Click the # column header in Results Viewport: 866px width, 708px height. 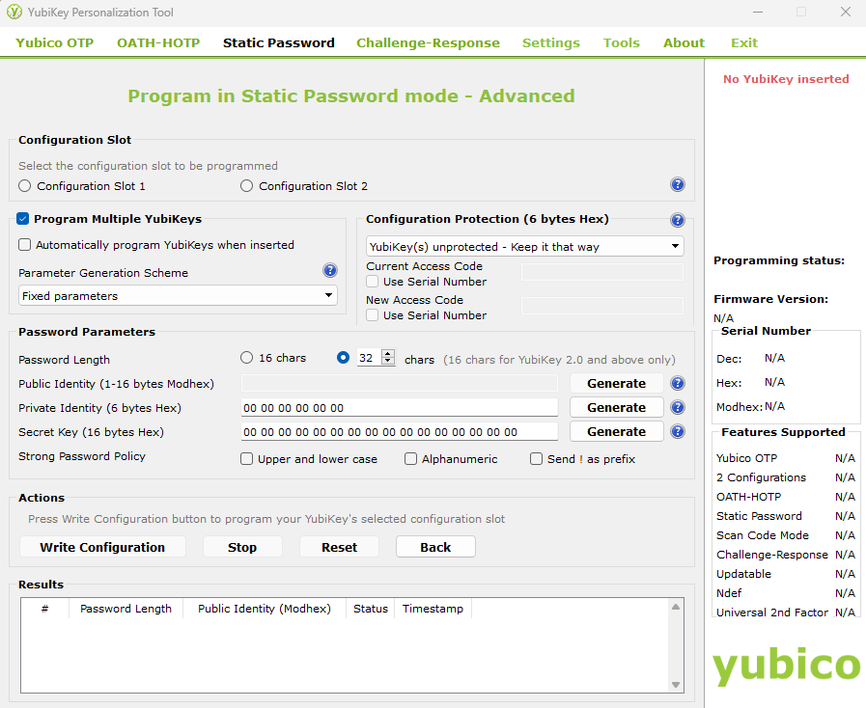point(44,609)
